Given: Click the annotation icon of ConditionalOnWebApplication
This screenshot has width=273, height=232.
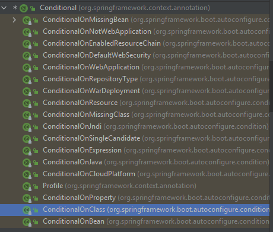Looking at the screenshot, I should tap(27, 68).
